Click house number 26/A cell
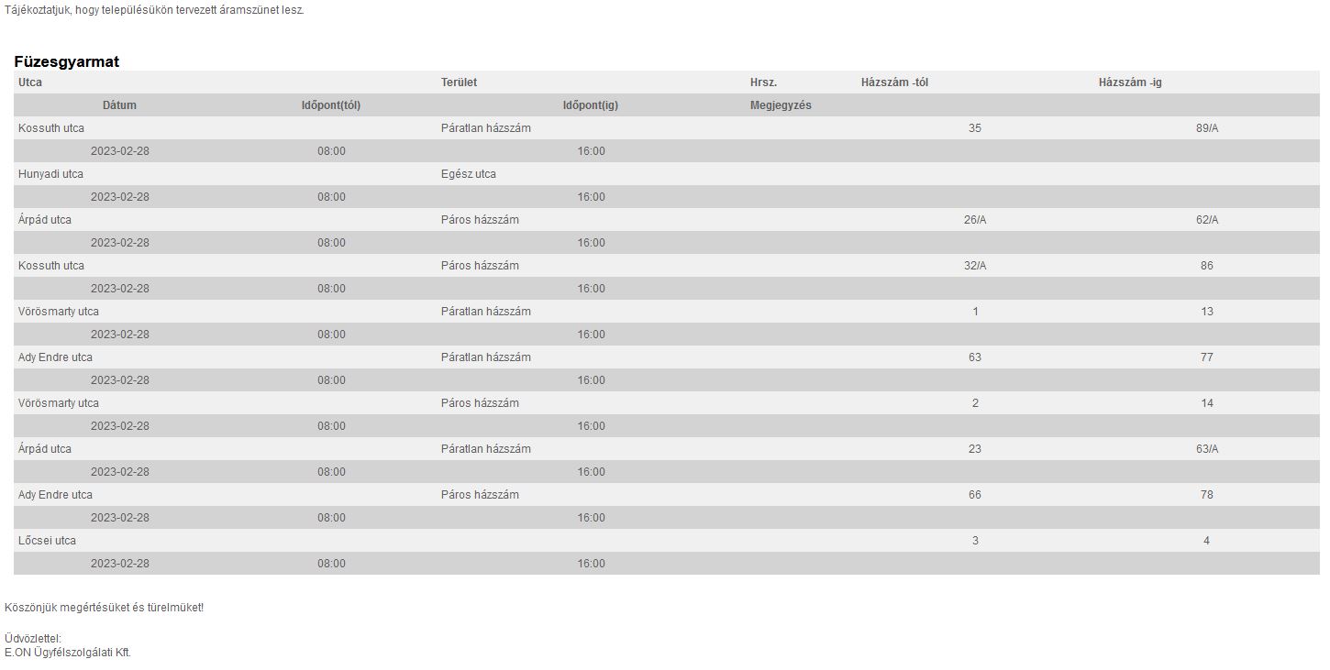1330x670 pixels. [x=975, y=220]
